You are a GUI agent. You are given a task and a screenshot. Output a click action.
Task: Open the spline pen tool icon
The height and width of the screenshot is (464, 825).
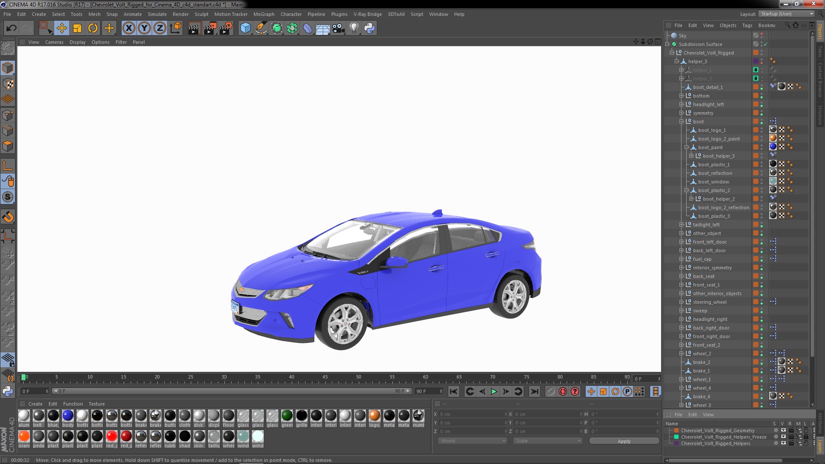point(261,28)
